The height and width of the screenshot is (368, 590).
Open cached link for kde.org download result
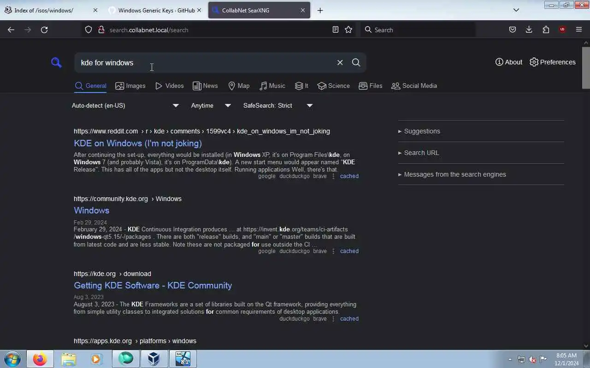pos(349,319)
